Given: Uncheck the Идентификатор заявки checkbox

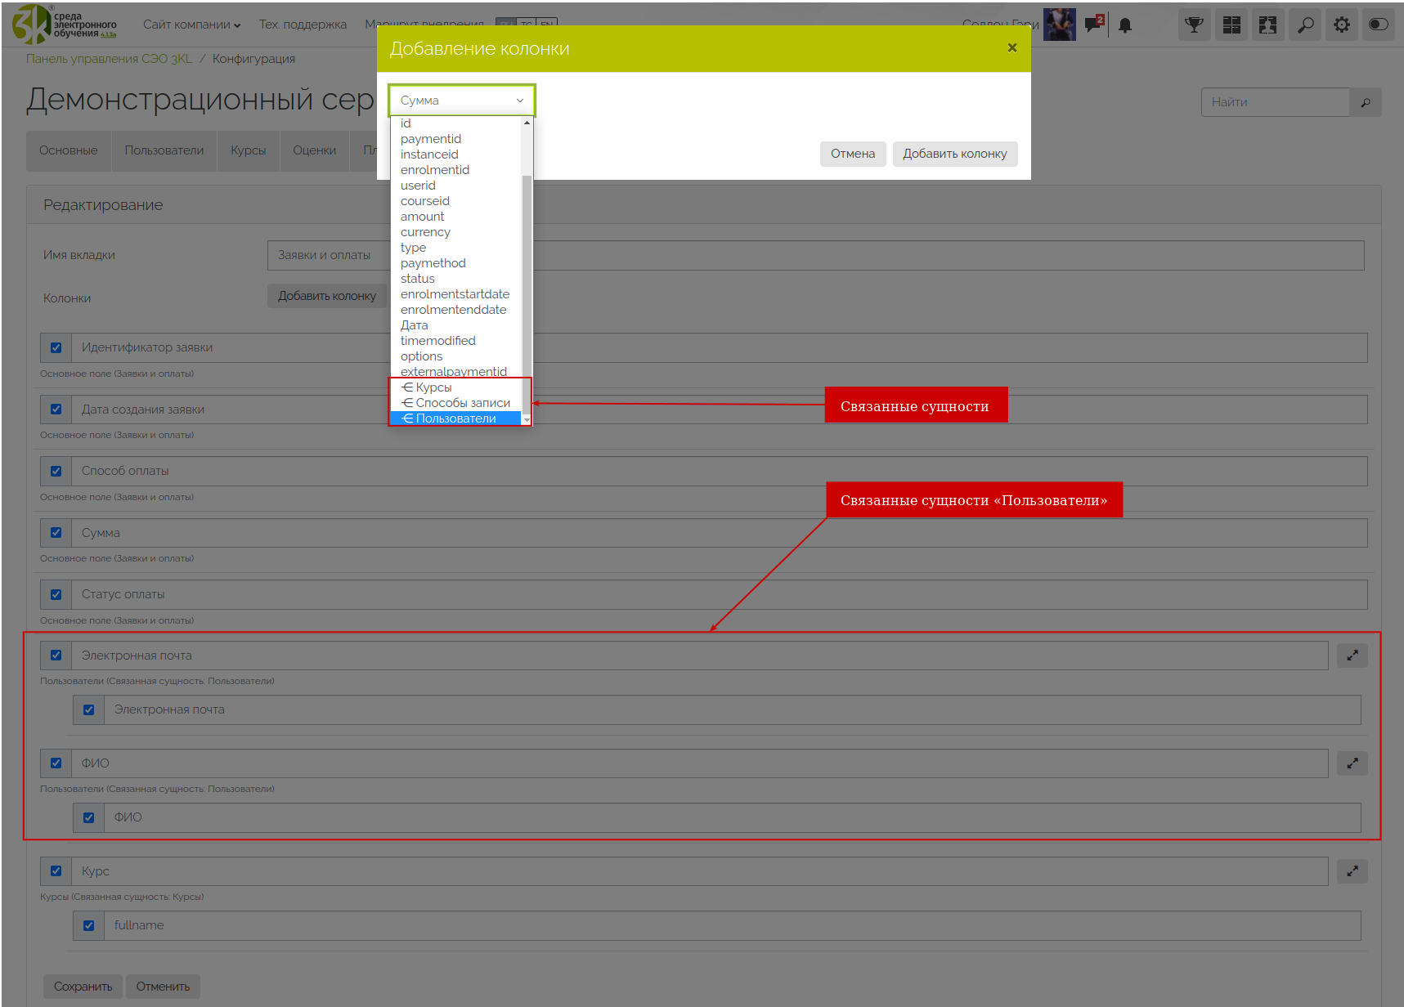Looking at the screenshot, I should 56,347.
